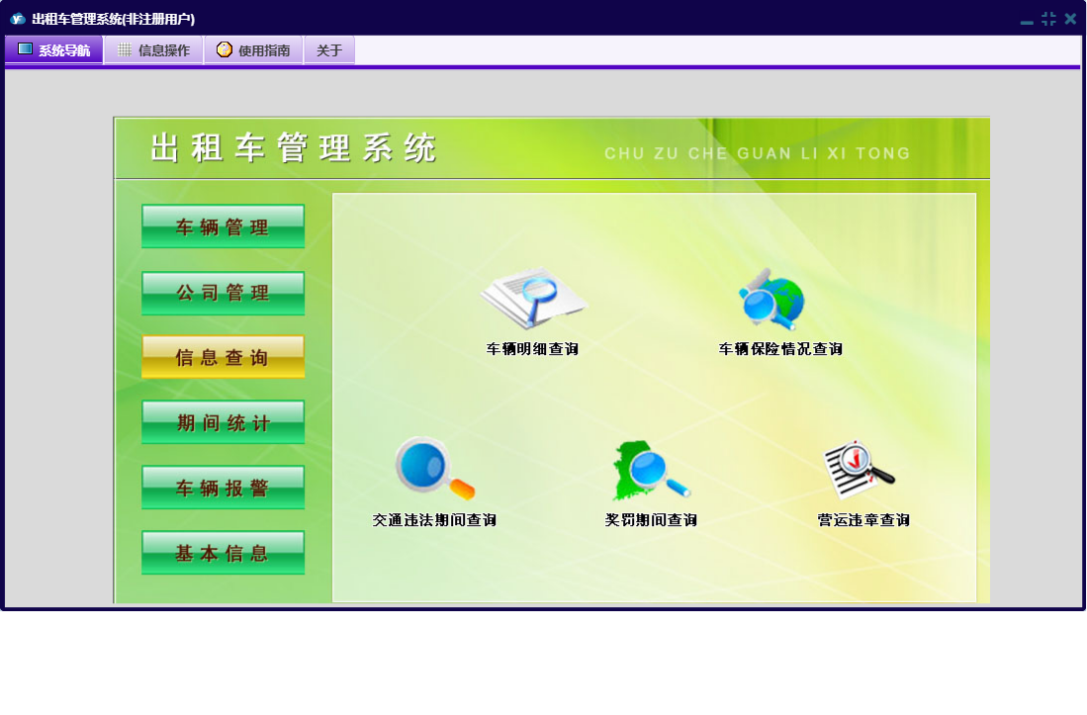Select the 信息查询 sidebar button
This screenshot has height=715, width=1087.
[x=223, y=357]
